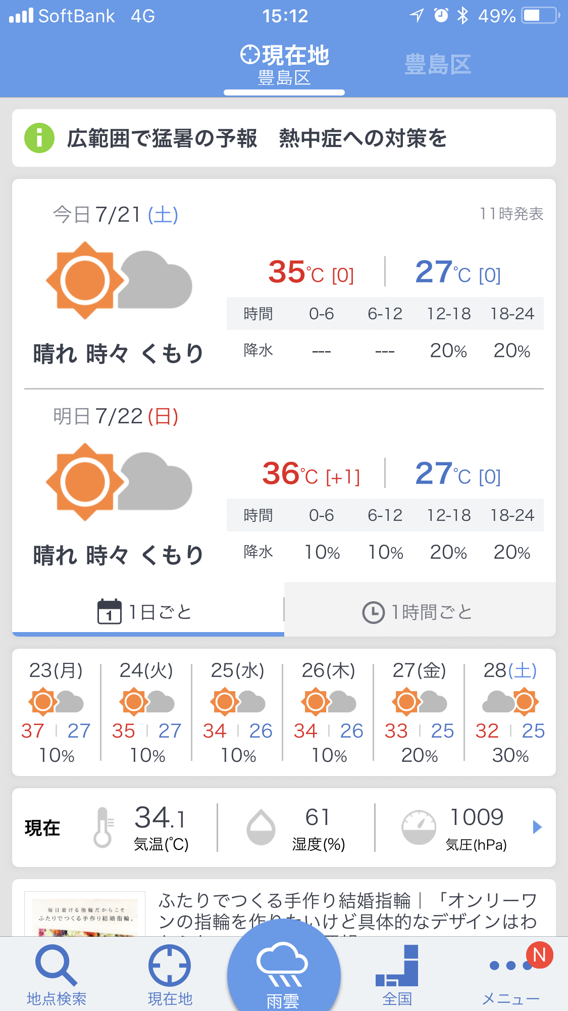Tap the 現在地 crosshair icon in bottom bar
The image size is (568, 1011).
point(170,966)
